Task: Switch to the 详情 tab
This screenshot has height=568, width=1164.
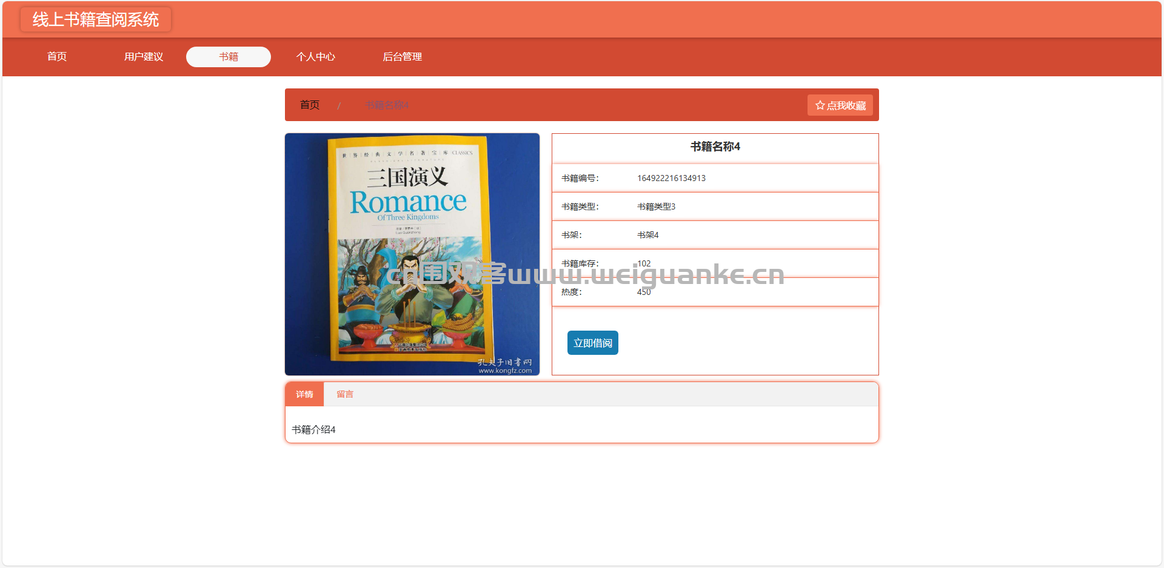Action: pos(304,394)
